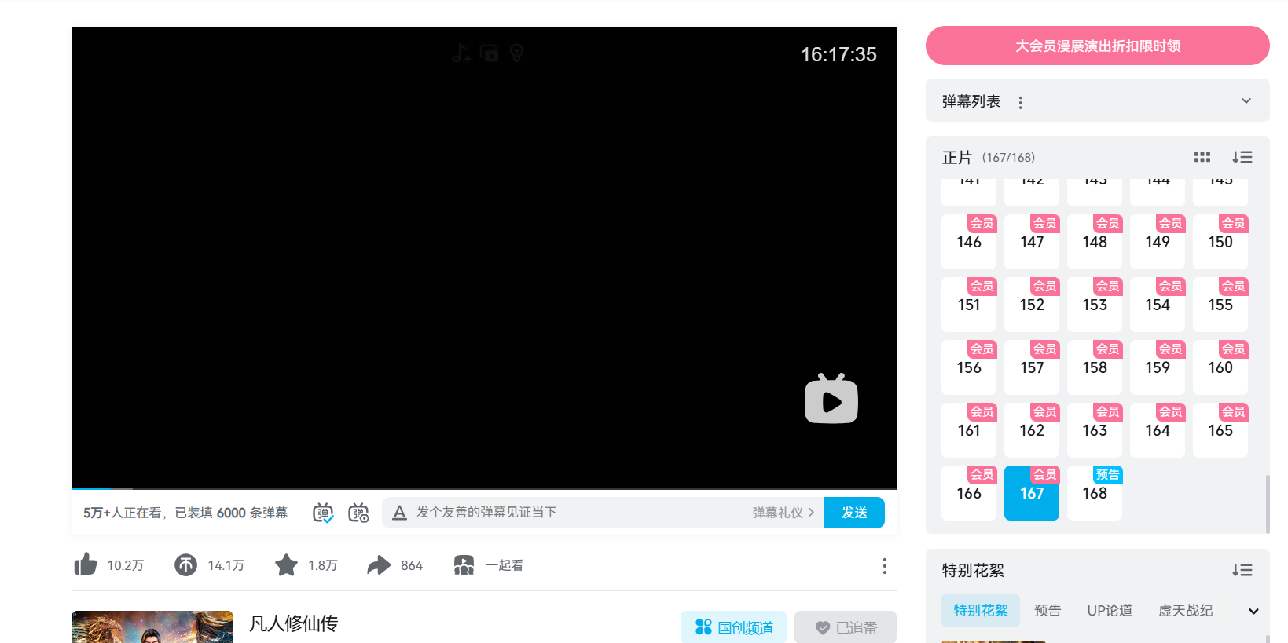Select the 虚天战纪 tab
The image size is (1288, 643).
[1185, 610]
